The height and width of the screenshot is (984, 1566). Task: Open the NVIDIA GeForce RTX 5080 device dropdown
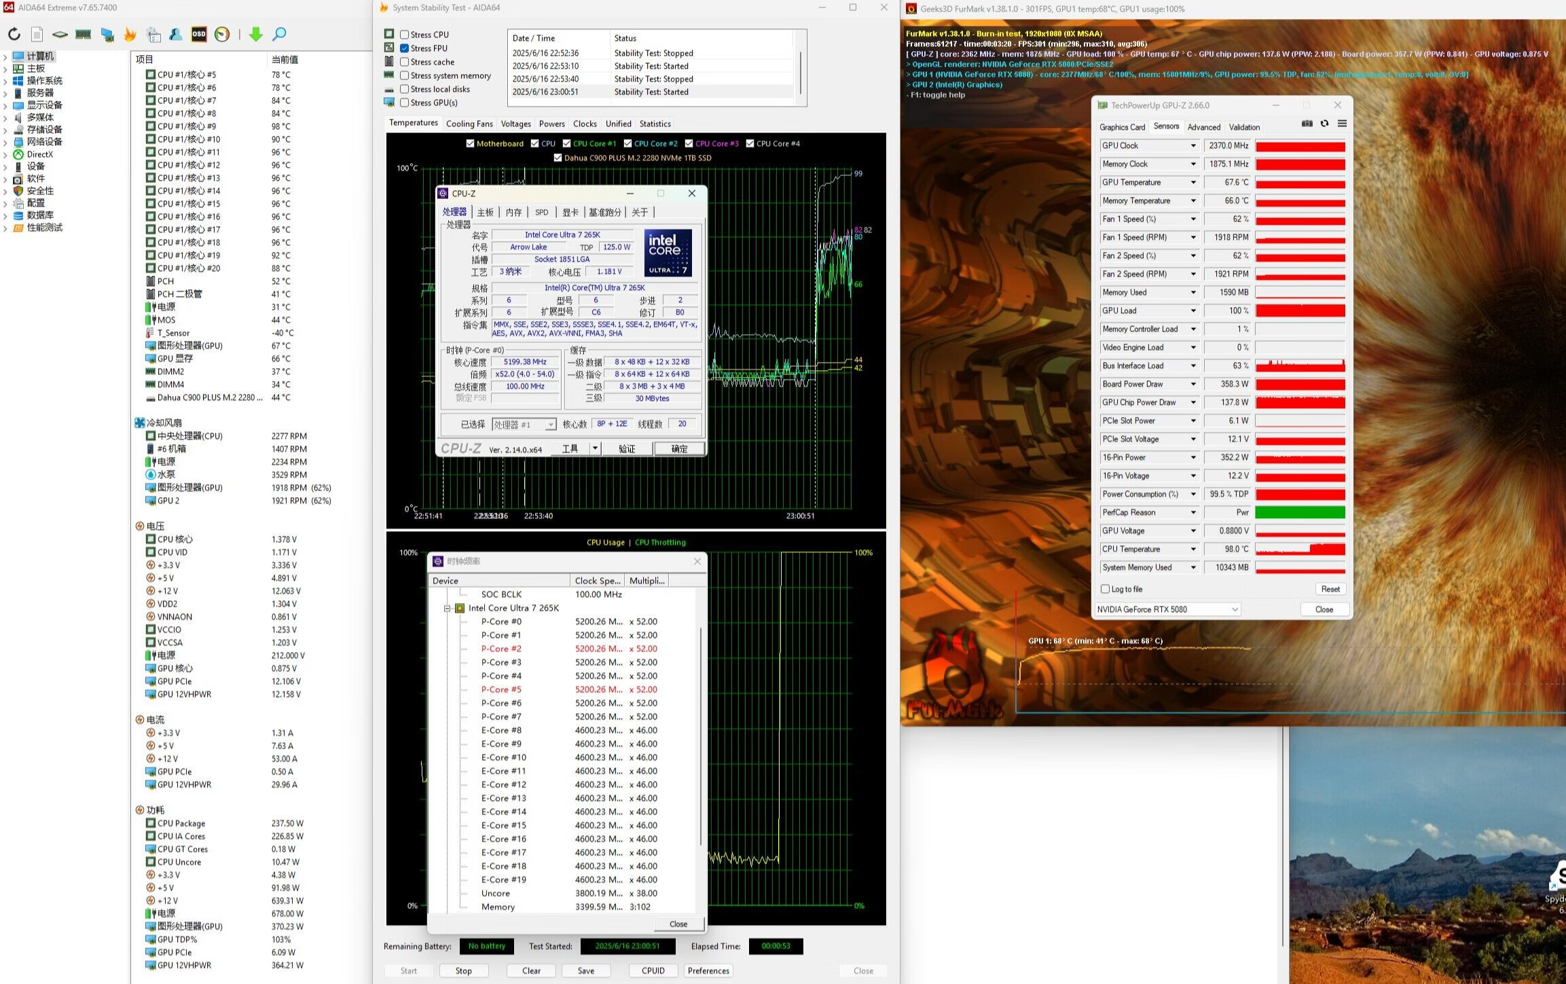click(x=1235, y=609)
